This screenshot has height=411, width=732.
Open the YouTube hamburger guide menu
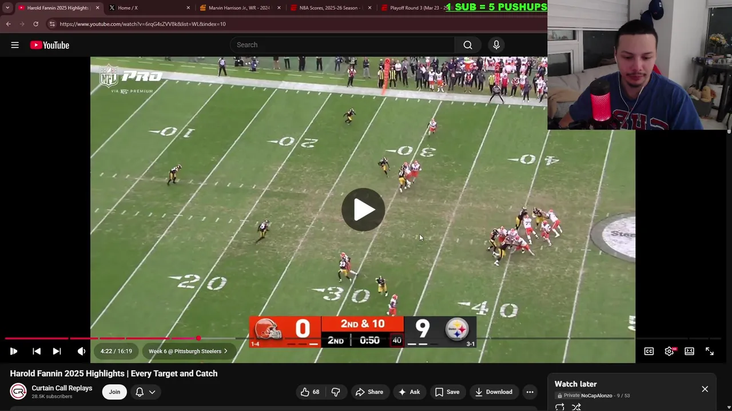[15, 45]
